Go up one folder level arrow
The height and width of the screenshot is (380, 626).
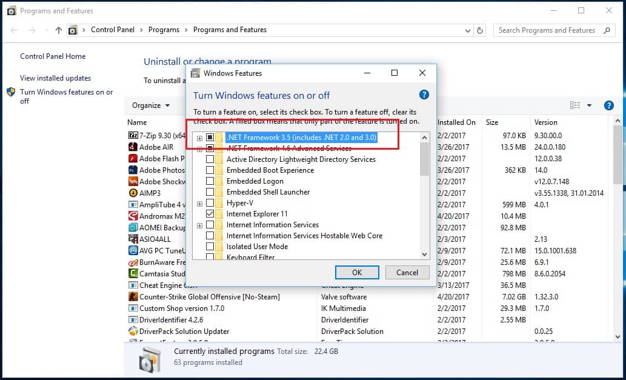(x=59, y=30)
